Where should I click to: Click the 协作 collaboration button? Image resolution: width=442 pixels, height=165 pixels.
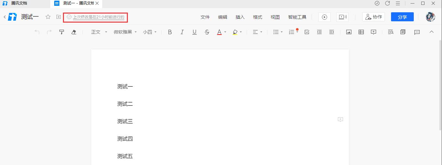click(374, 17)
